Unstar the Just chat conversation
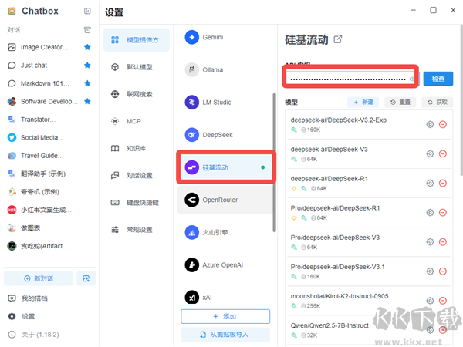Screen dimensions: 463x347 [87, 66]
